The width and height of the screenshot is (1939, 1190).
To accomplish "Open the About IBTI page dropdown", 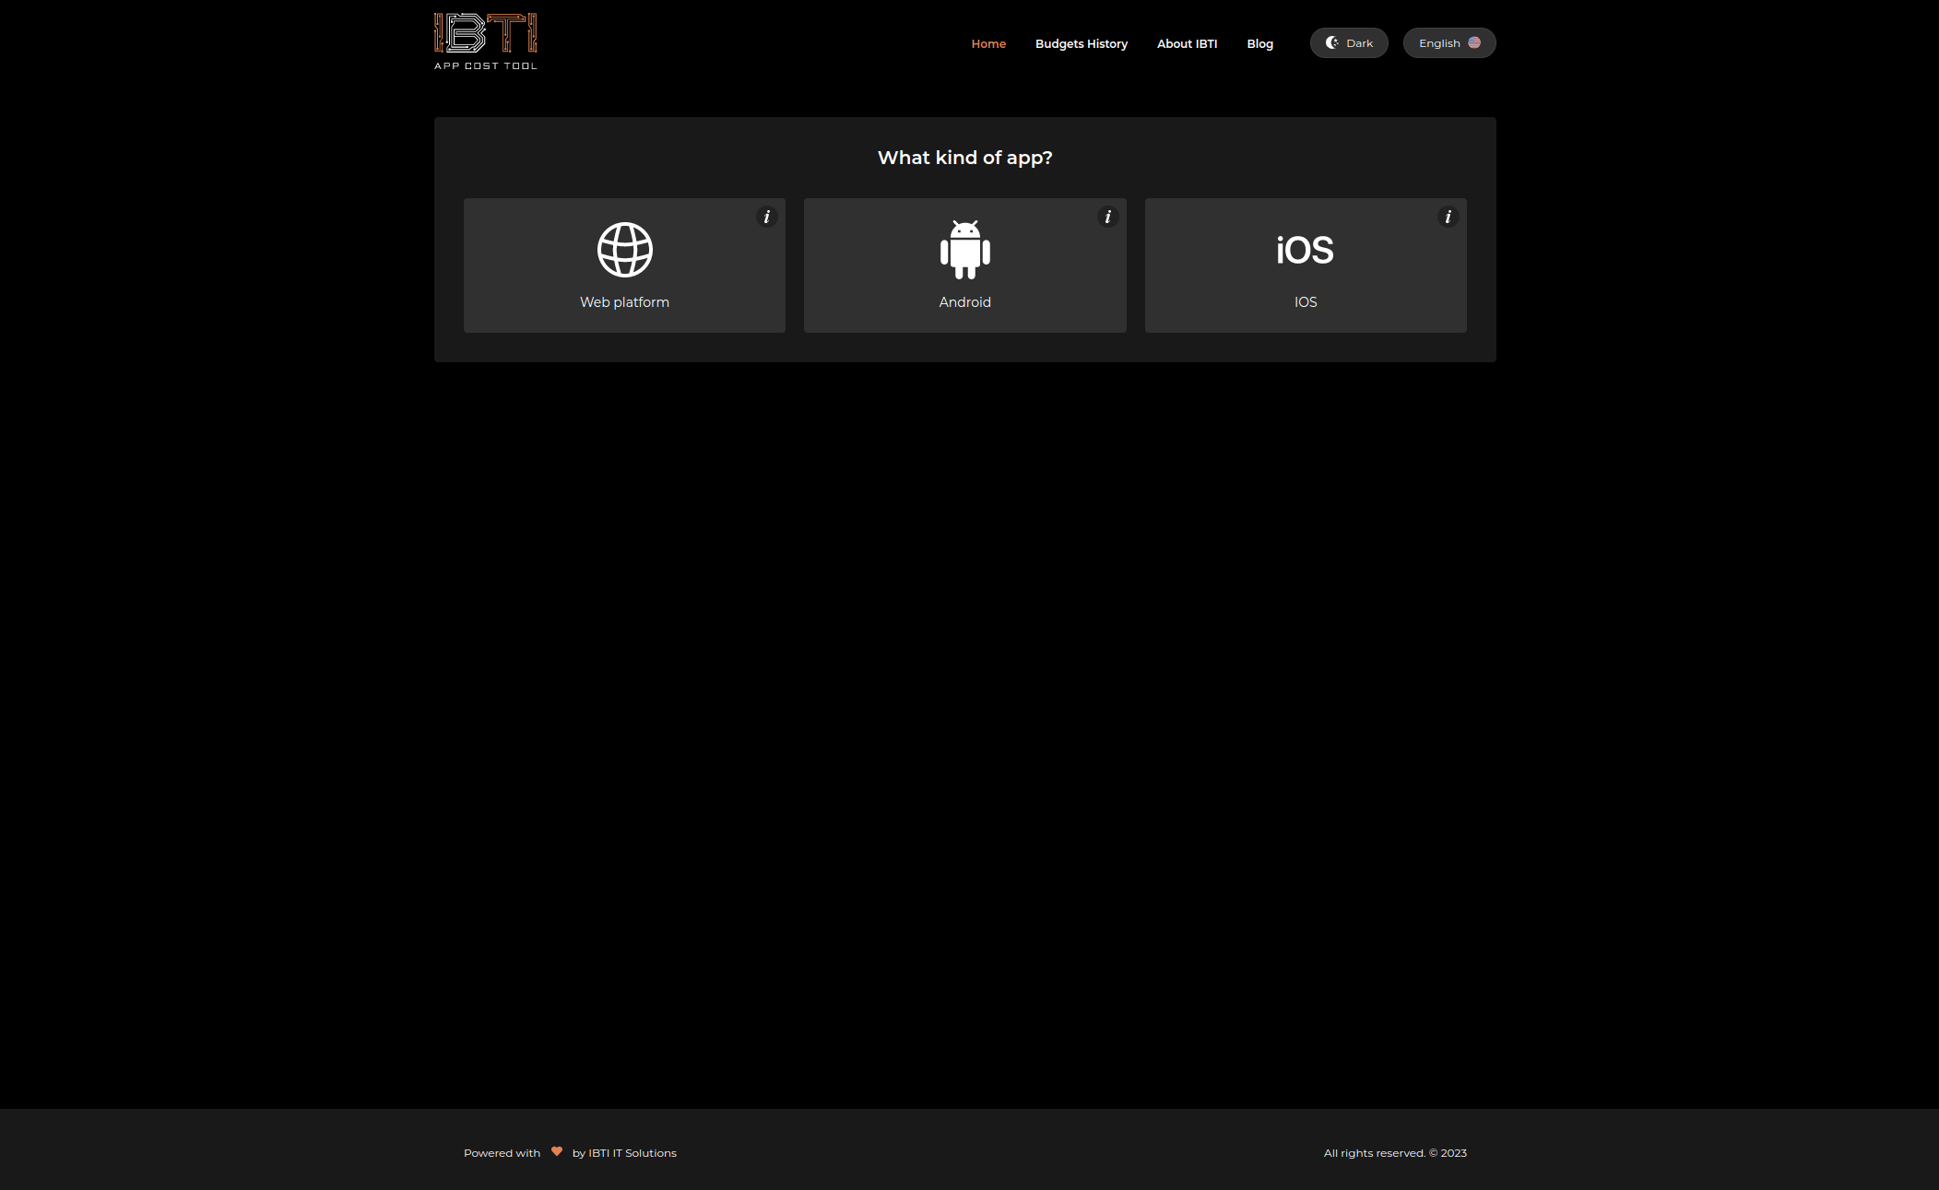I will click(x=1187, y=43).
